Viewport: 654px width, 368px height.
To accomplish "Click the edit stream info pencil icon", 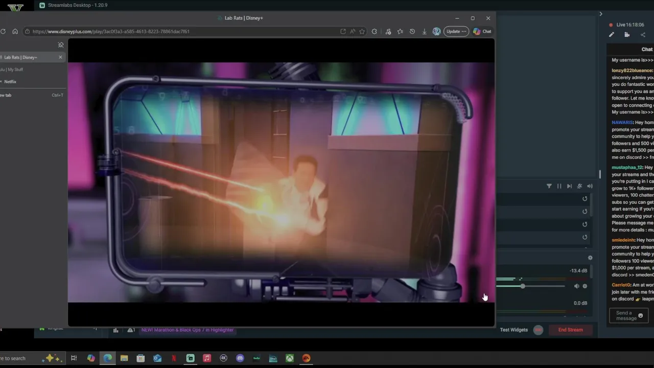I will click(612, 35).
